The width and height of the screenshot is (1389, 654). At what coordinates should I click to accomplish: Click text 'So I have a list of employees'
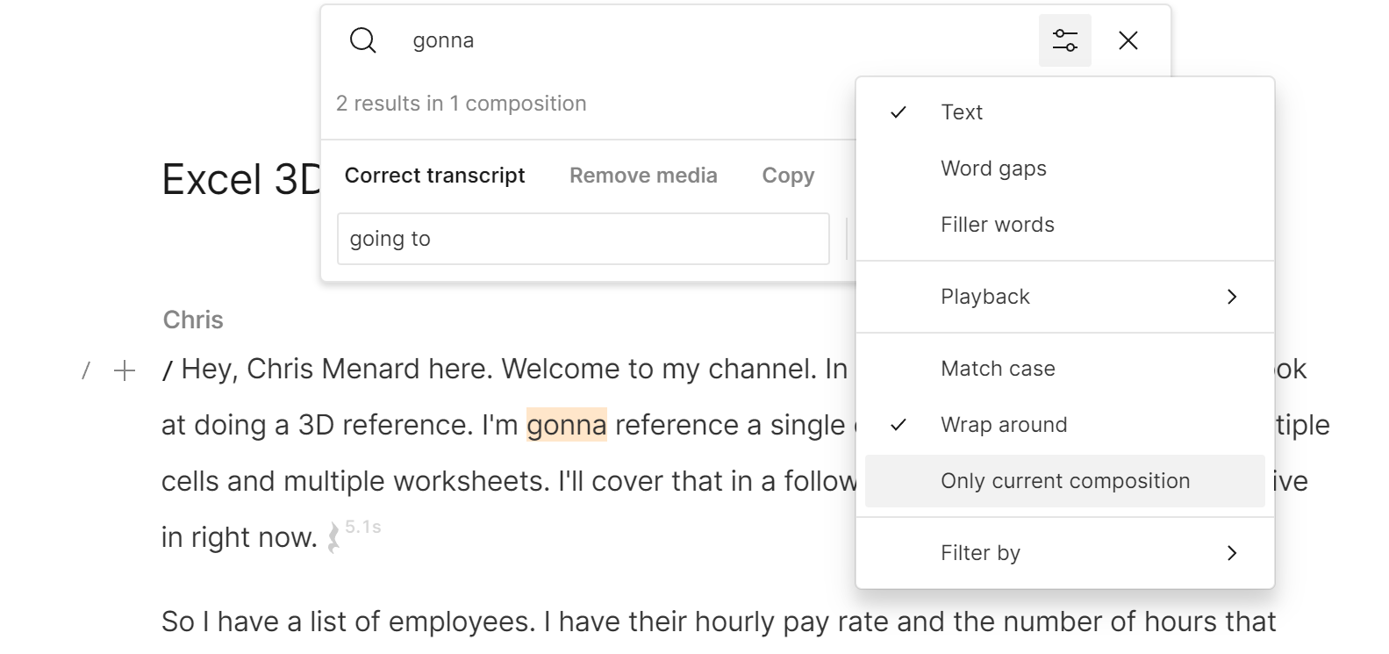coord(347,622)
